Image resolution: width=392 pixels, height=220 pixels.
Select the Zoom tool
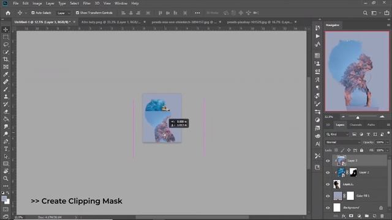(6, 178)
